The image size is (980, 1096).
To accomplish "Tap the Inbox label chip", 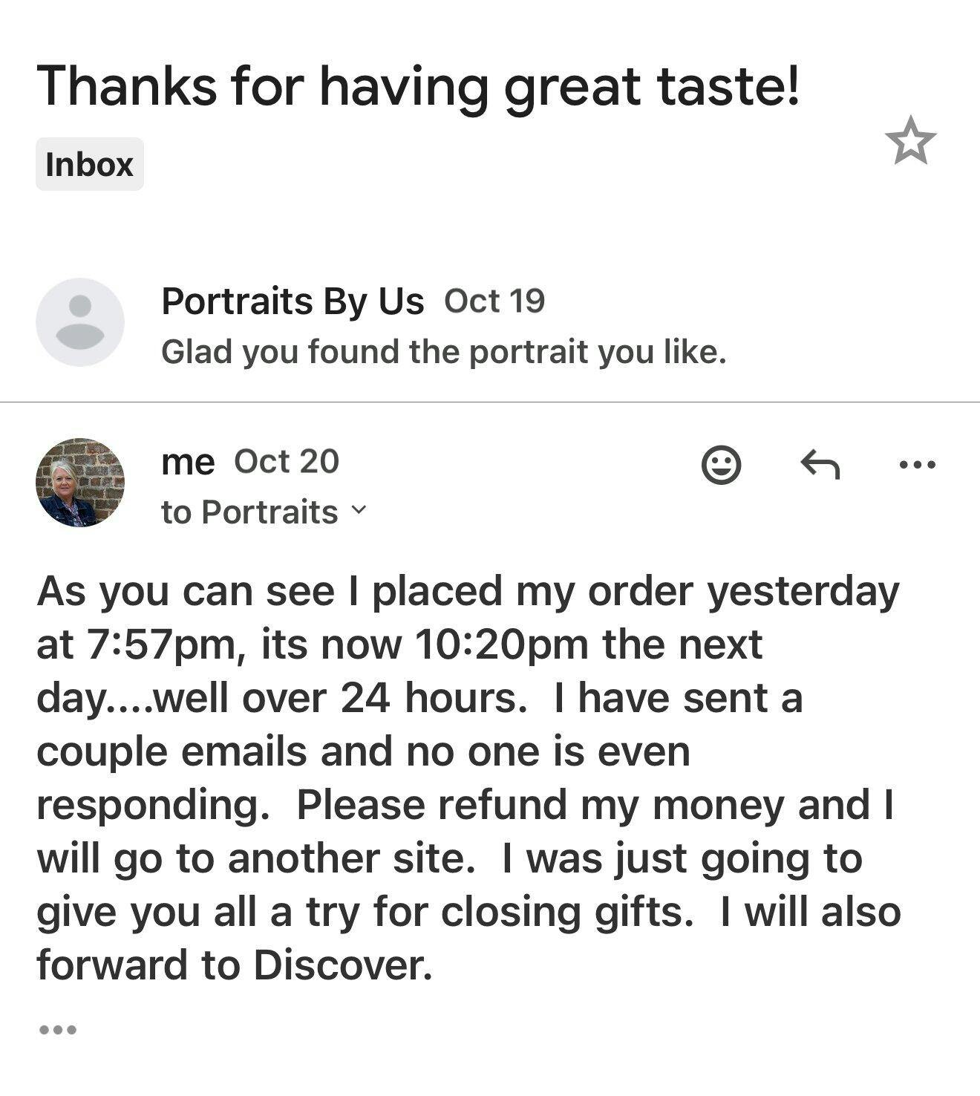I will pyautogui.click(x=90, y=164).
